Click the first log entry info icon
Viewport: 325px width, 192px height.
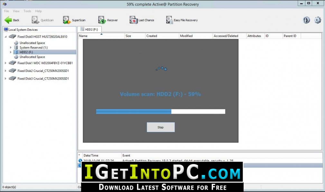pyautogui.click(x=80, y=161)
